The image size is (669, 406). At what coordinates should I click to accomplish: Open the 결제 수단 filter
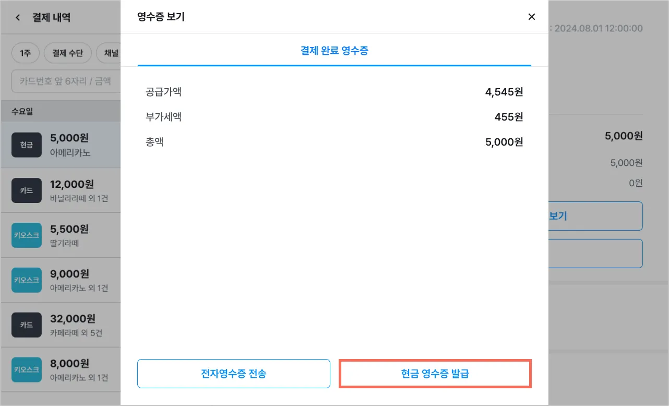tap(67, 53)
